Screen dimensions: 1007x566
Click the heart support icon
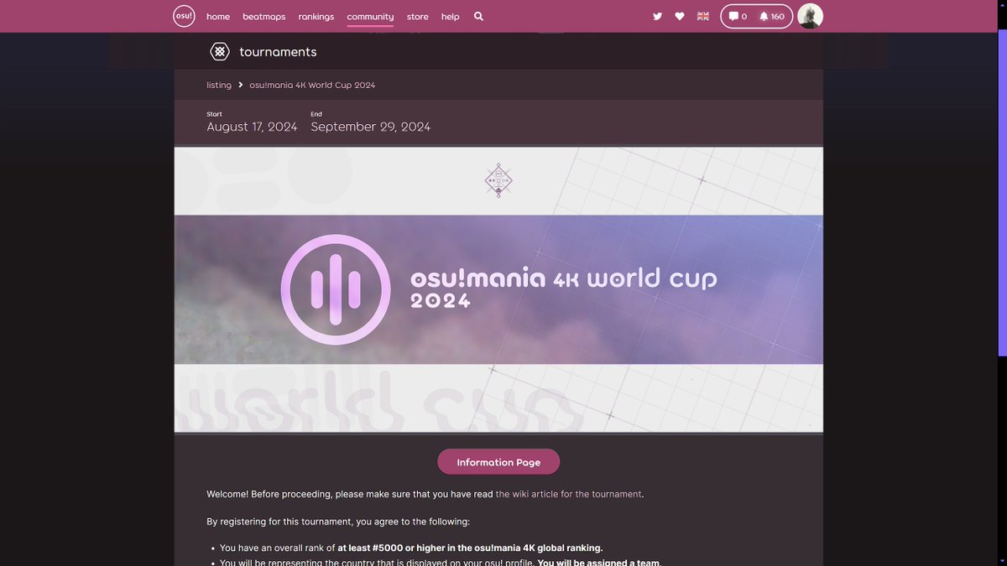point(680,16)
